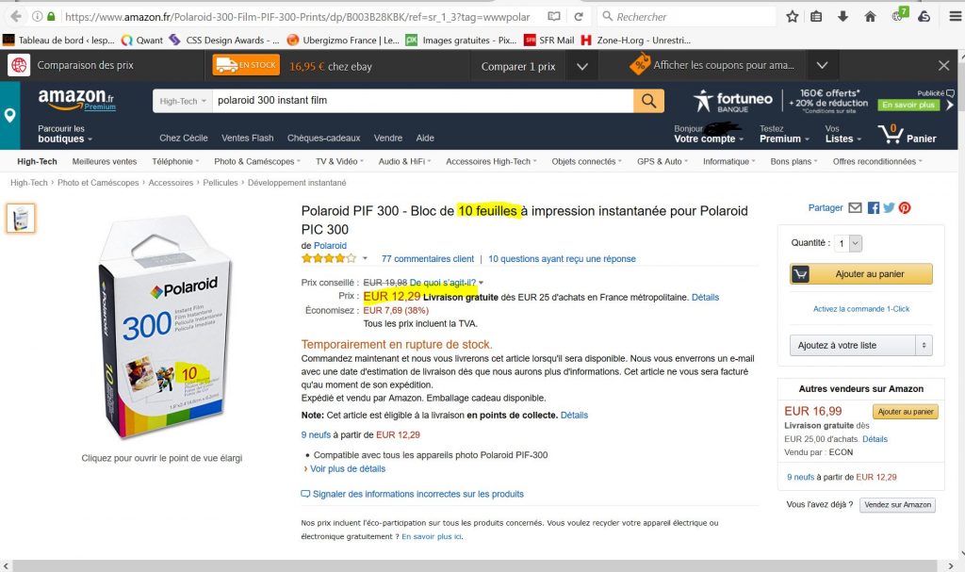Viewport: 965px width, 572px height.
Task: Go to Firefox home page icon
Action: (x=870, y=17)
